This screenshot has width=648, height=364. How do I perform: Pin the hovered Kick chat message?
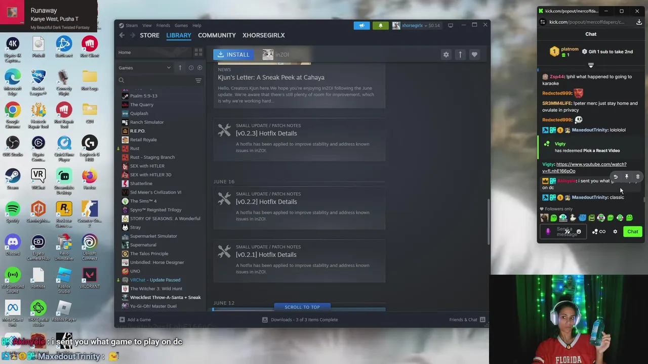tap(627, 177)
